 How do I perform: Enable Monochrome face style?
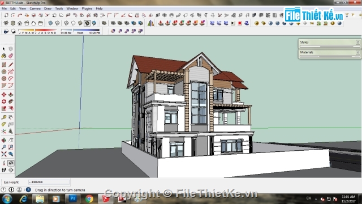click(x=94, y=23)
